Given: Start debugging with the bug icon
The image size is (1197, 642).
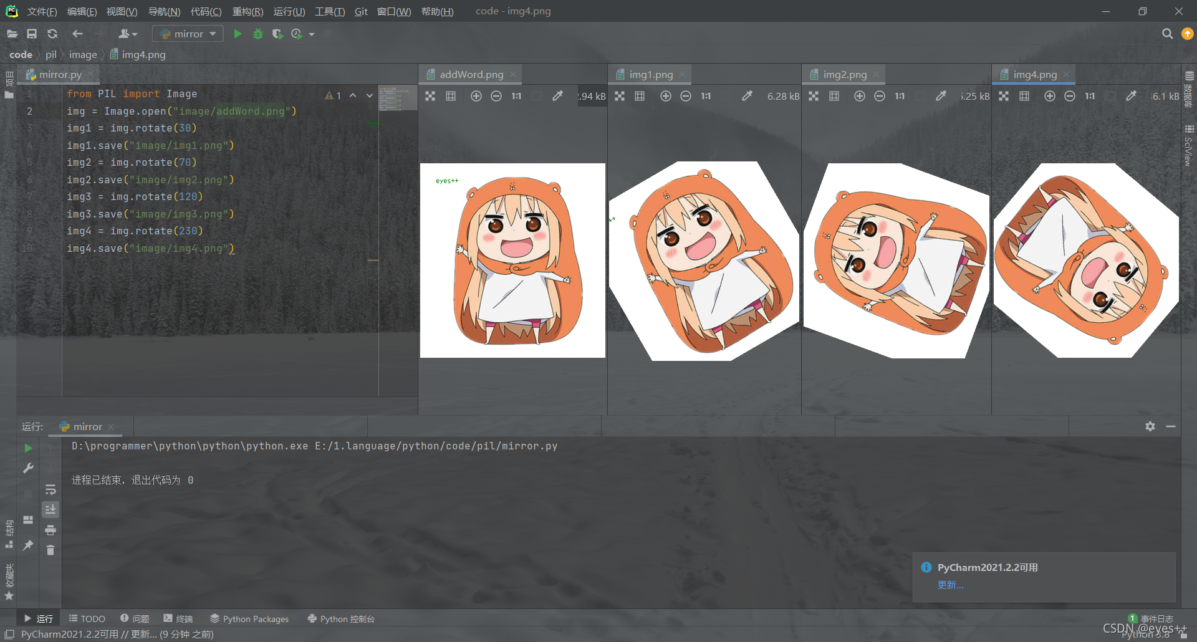Looking at the screenshot, I should click(x=258, y=34).
